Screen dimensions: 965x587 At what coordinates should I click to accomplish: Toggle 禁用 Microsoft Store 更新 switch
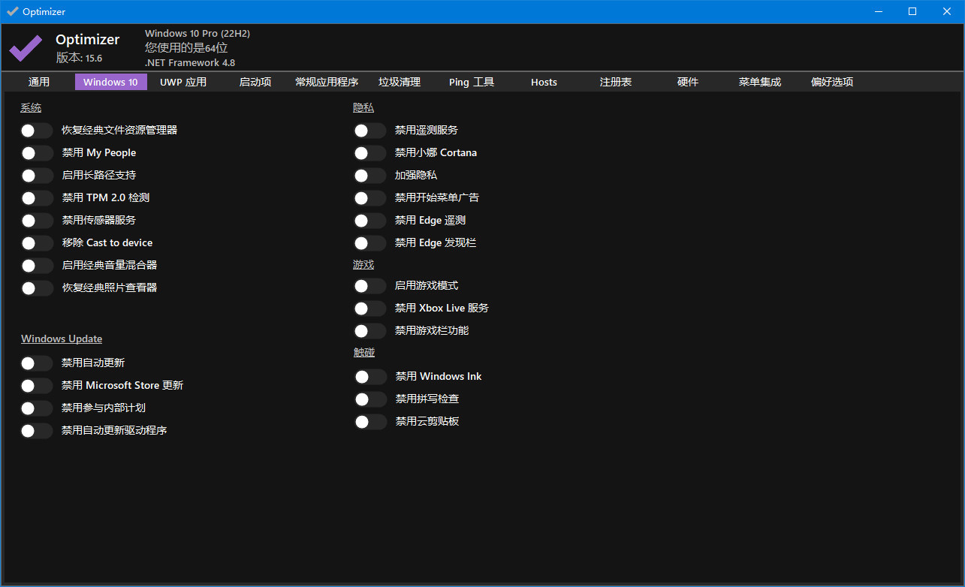(x=37, y=386)
